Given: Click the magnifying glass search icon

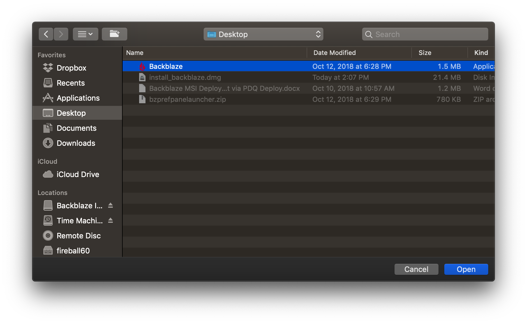Looking at the screenshot, I should 368,34.
